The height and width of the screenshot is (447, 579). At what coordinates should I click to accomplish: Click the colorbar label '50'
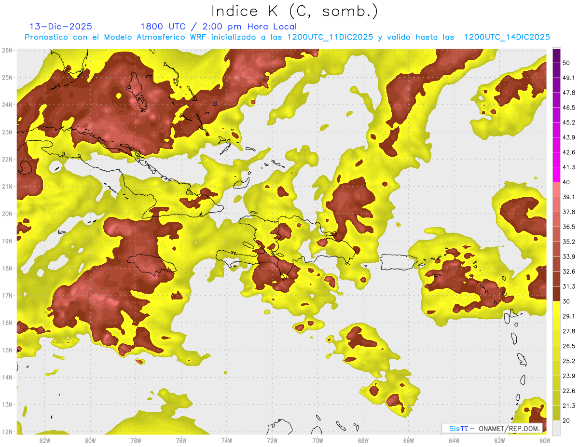click(567, 63)
